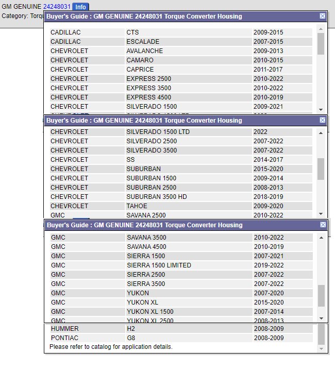Close the middle Buyer's Guide popup
Screen dimensions: 335x370
click(323, 120)
